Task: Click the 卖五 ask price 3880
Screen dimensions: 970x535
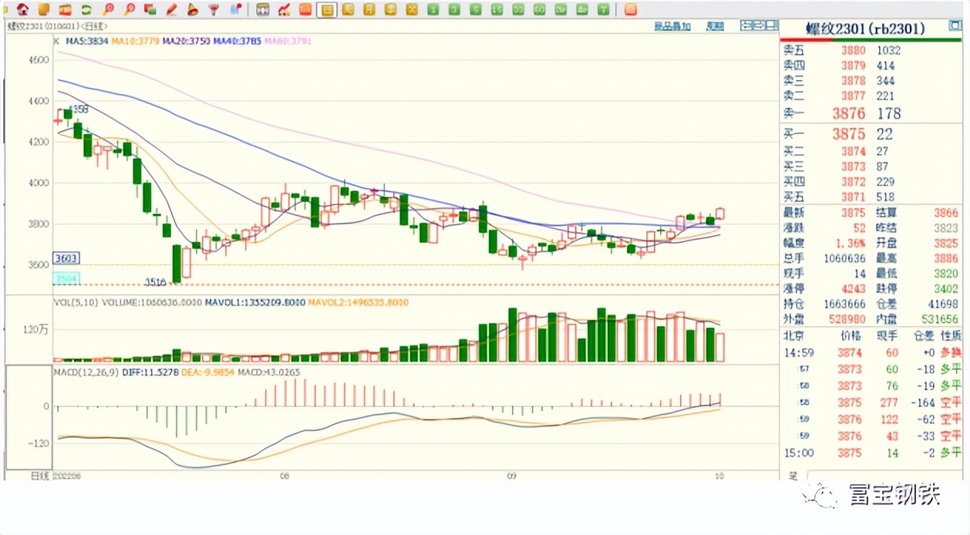Action: (852, 50)
